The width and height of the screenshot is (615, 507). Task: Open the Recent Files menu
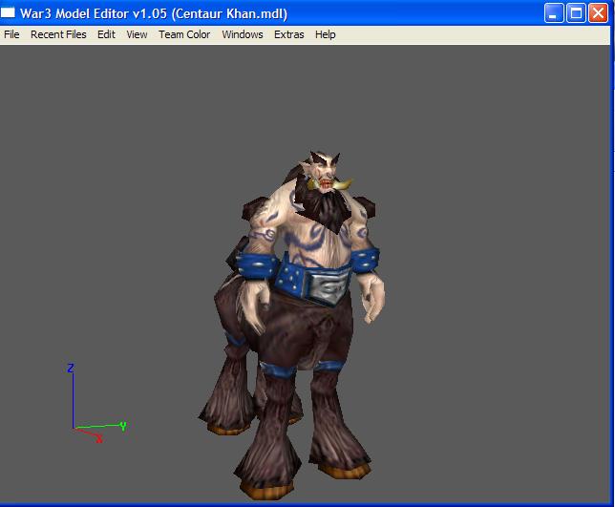point(58,34)
